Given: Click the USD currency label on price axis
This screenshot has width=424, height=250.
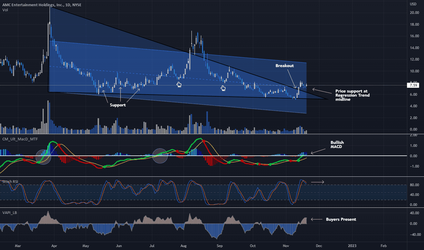Looking at the screenshot, I should click(x=413, y=4).
